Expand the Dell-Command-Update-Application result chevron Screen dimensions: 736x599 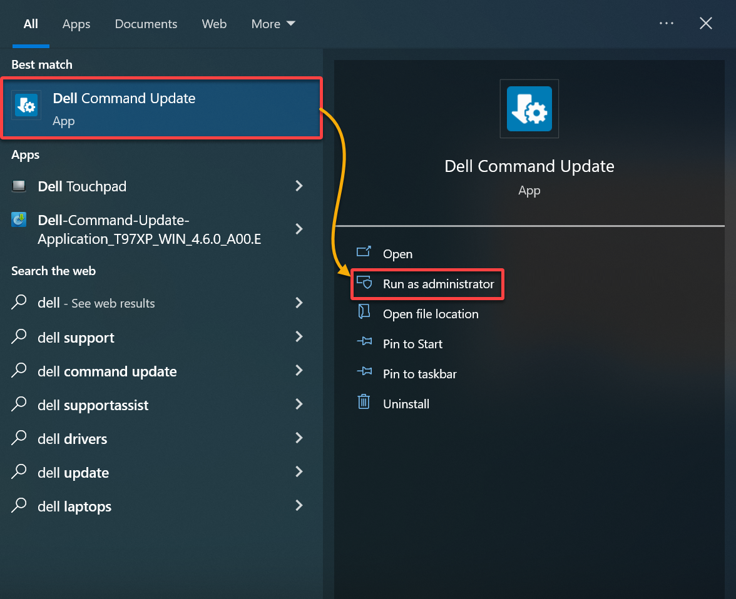[x=299, y=229]
